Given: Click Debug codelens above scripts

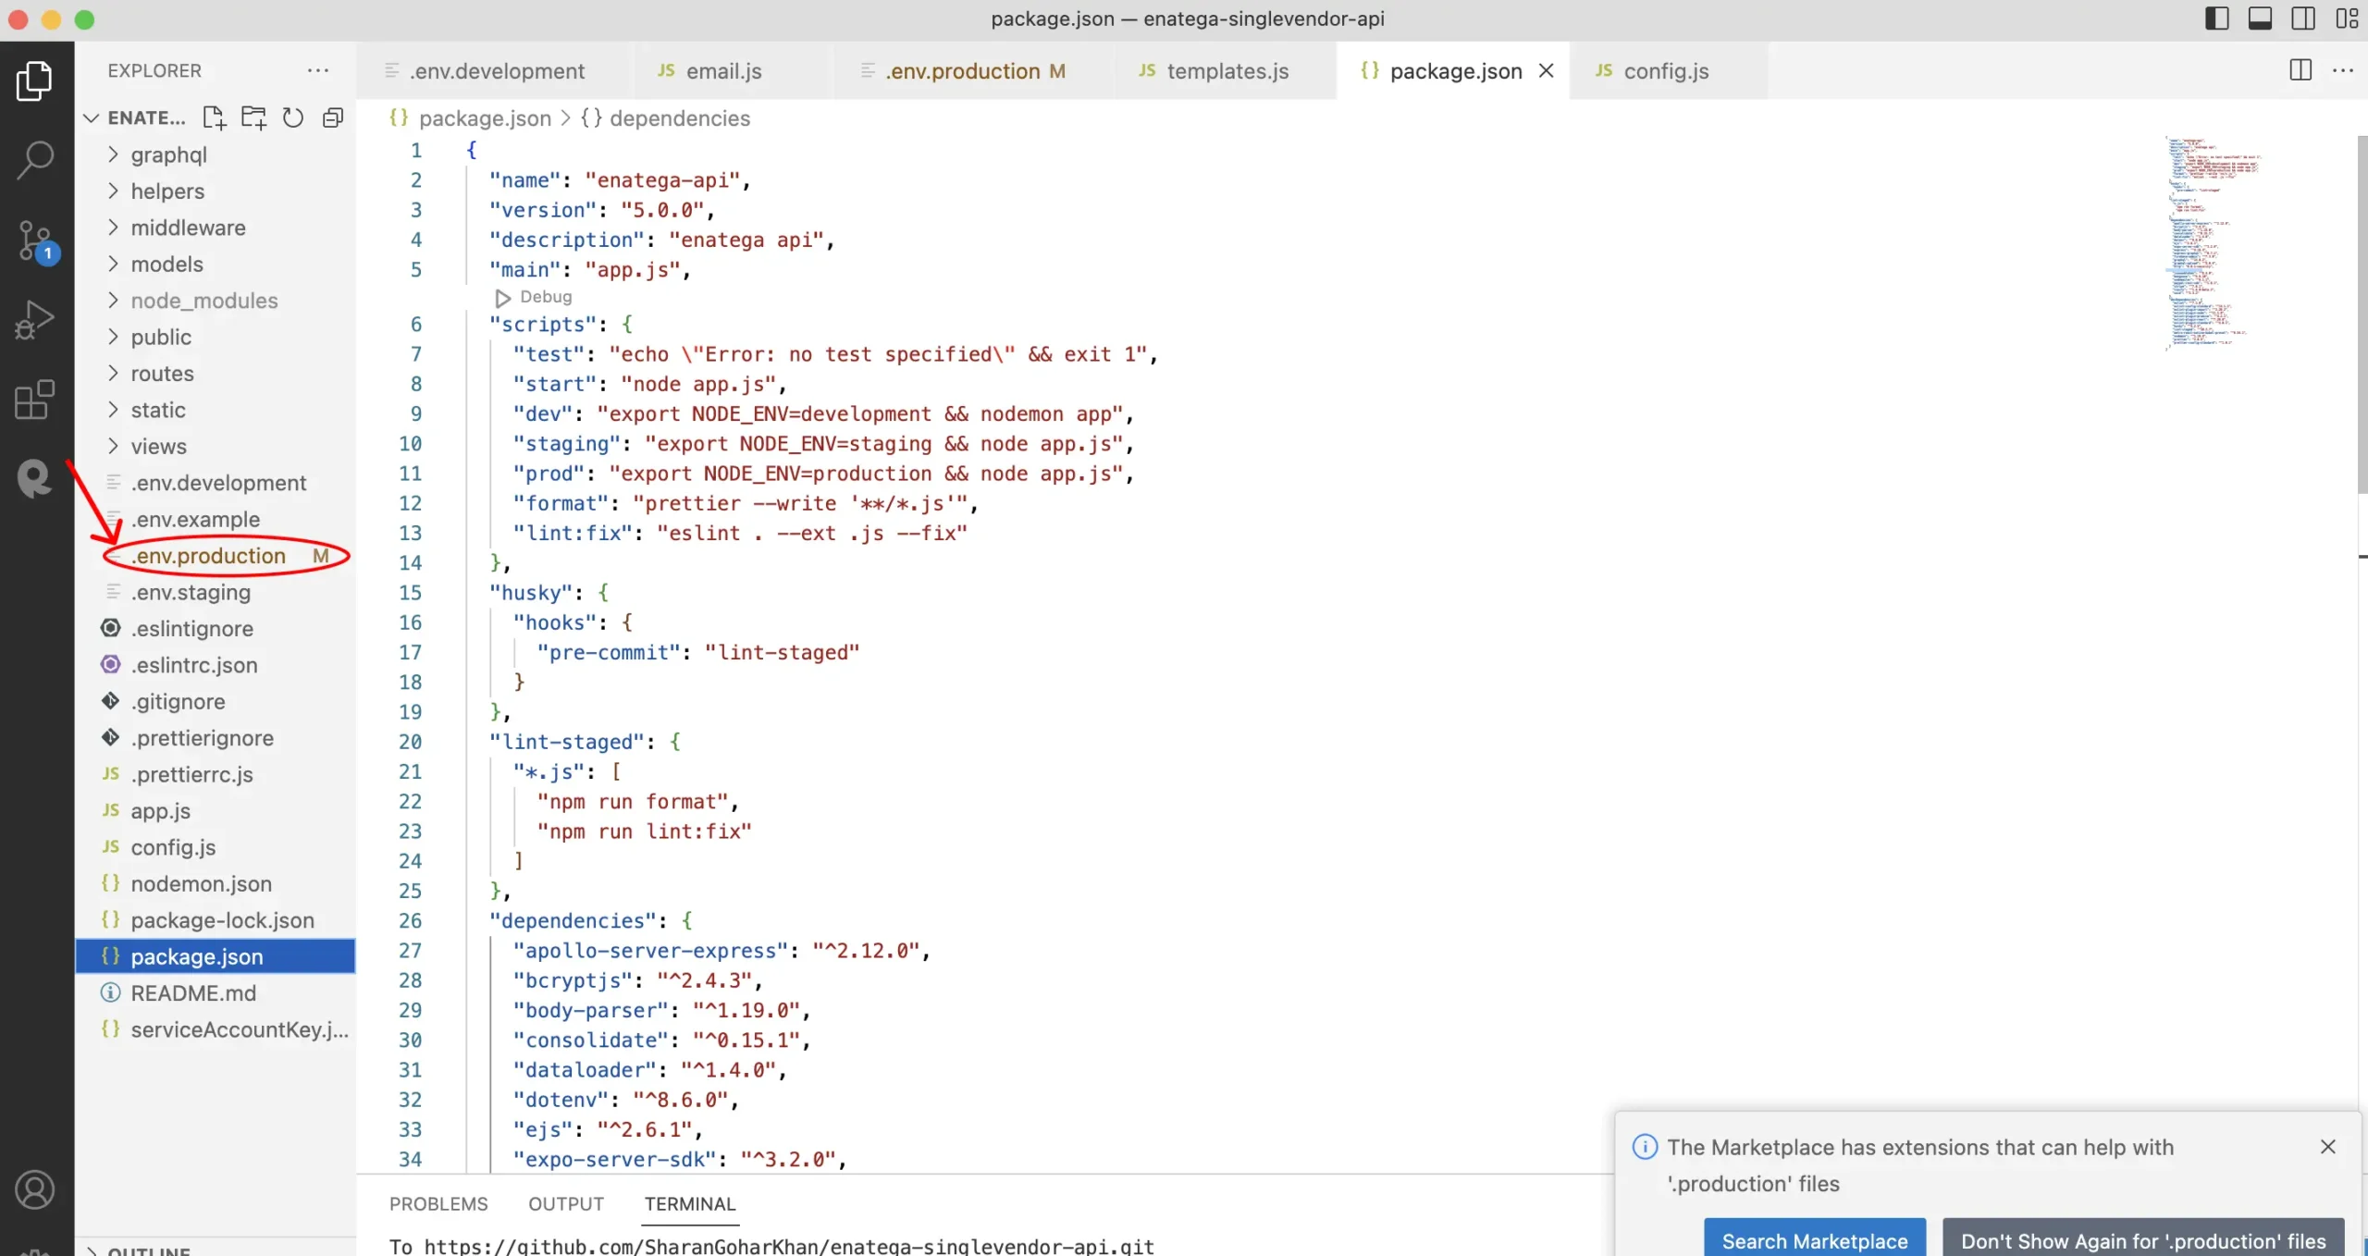Looking at the screenshot, I should coord(545,297).
